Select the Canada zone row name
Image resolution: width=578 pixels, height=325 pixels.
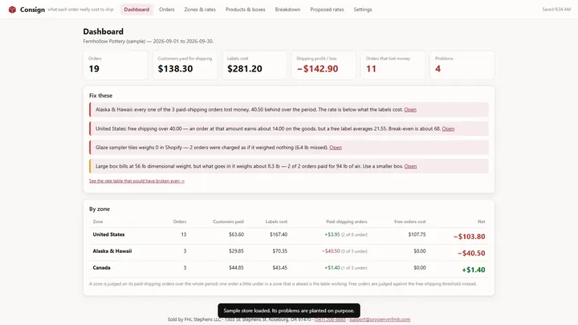point(101,267)
